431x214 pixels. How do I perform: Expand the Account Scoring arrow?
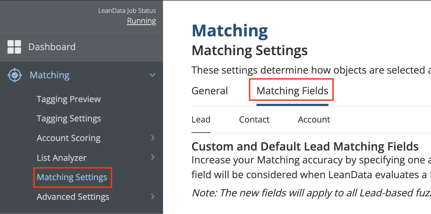(153, 138)
